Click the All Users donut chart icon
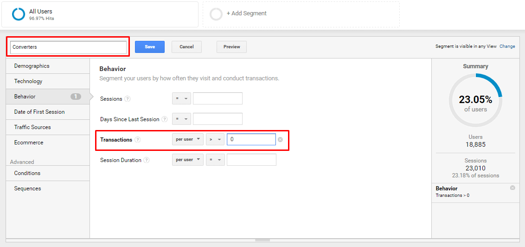The height and width of the screenshot is (247, 525). (19, 14)
